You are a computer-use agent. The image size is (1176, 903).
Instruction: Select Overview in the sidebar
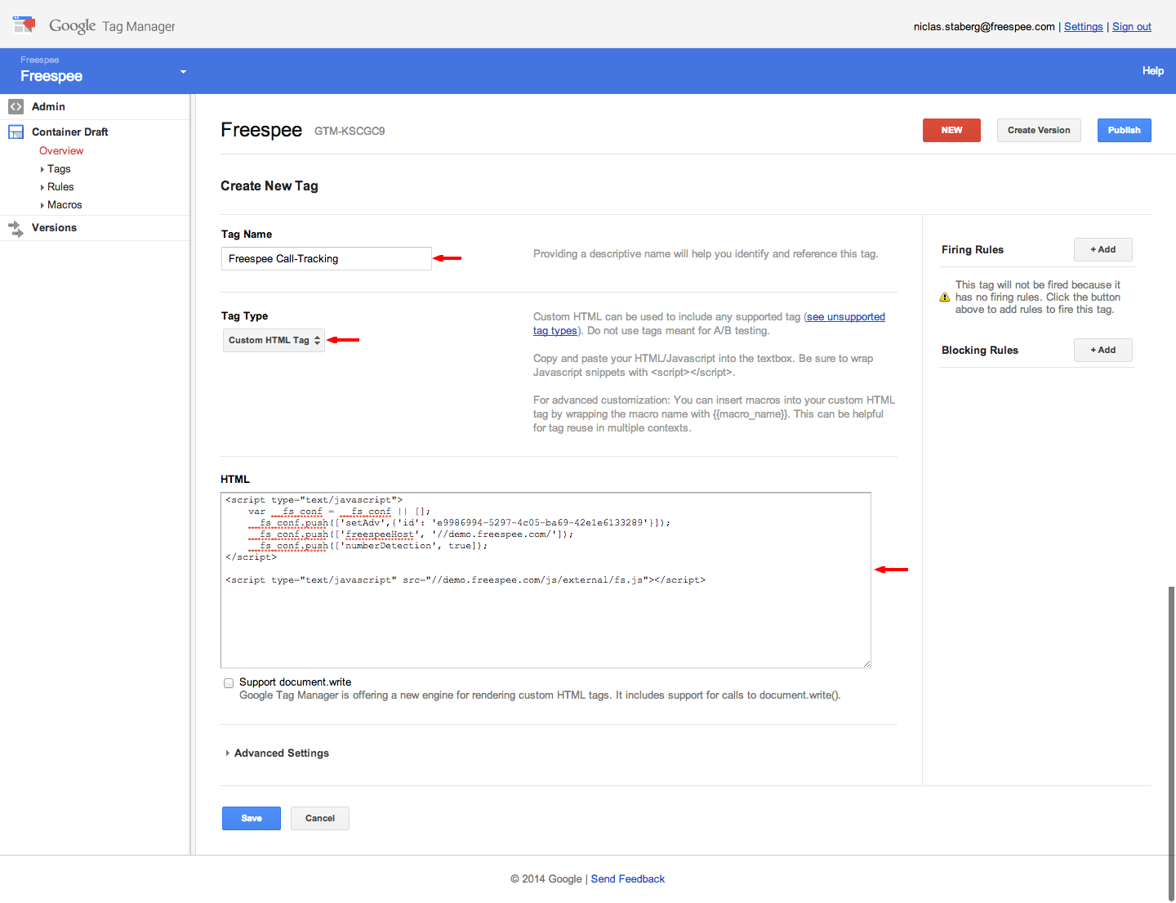61,151
